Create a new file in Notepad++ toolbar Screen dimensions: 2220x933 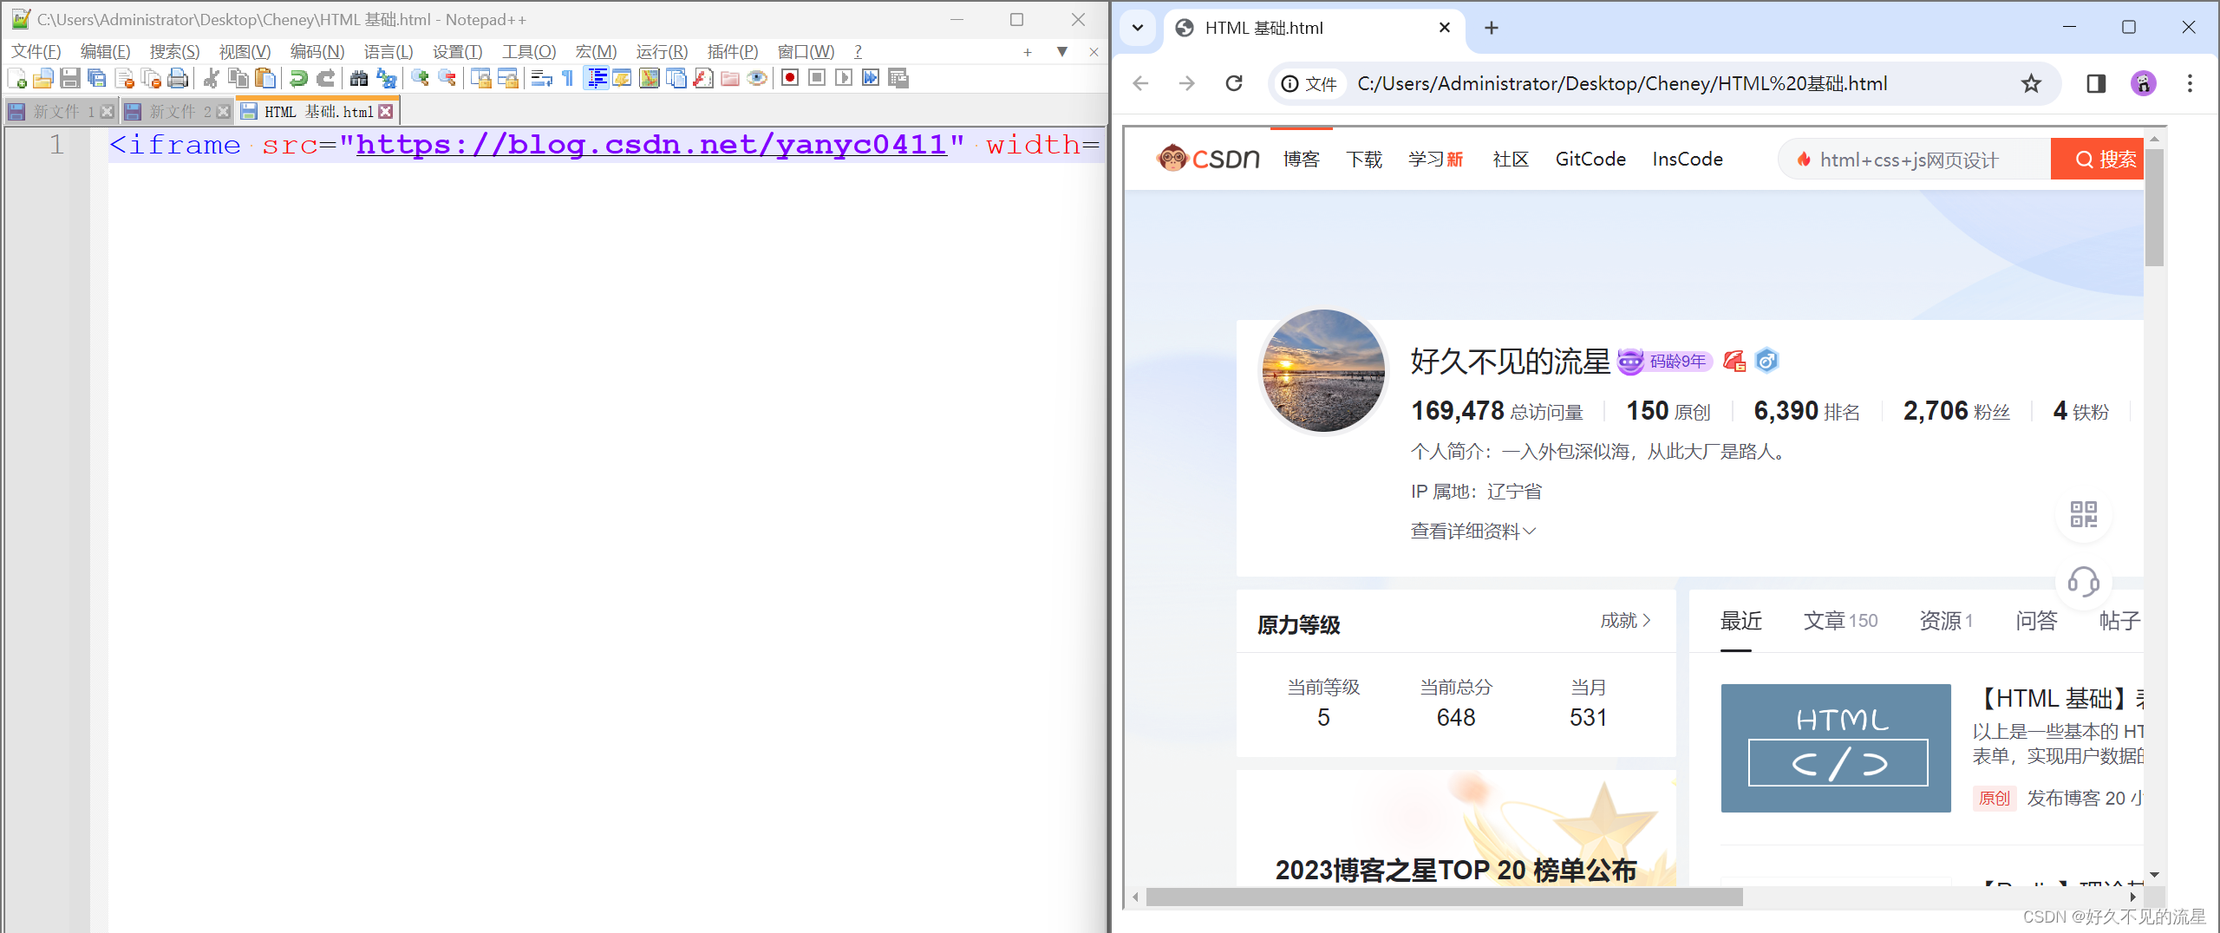coord(16,79)
